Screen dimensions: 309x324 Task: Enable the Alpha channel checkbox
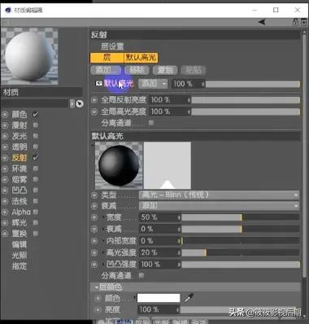coord(36,212)
